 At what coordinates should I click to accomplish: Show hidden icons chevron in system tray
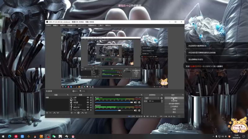213,137
